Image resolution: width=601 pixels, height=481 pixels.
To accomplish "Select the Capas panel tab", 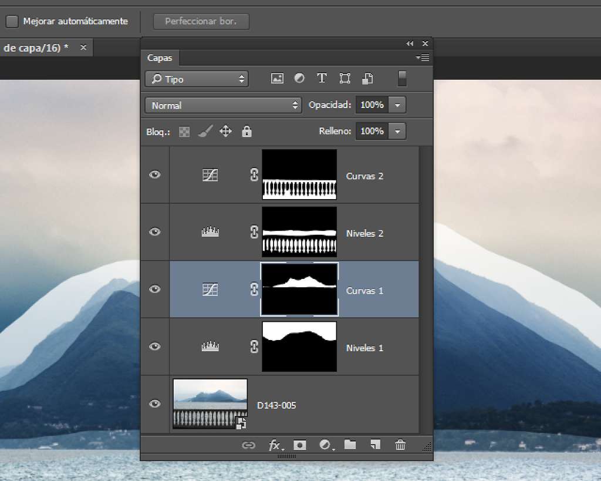I will click(160, 58).
